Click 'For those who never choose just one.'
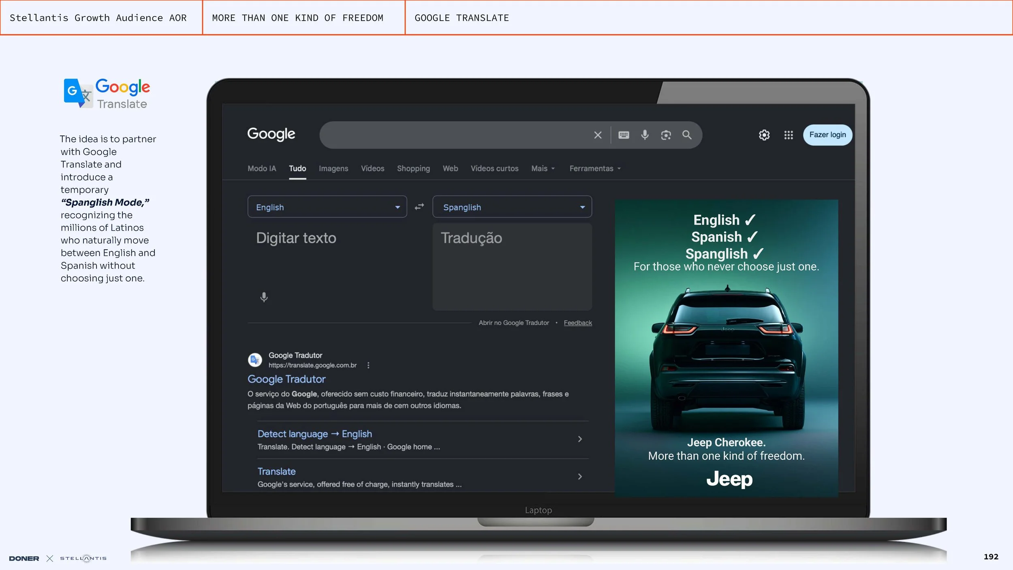Screen dimensions: 1013x570 (x=727, y=267)
